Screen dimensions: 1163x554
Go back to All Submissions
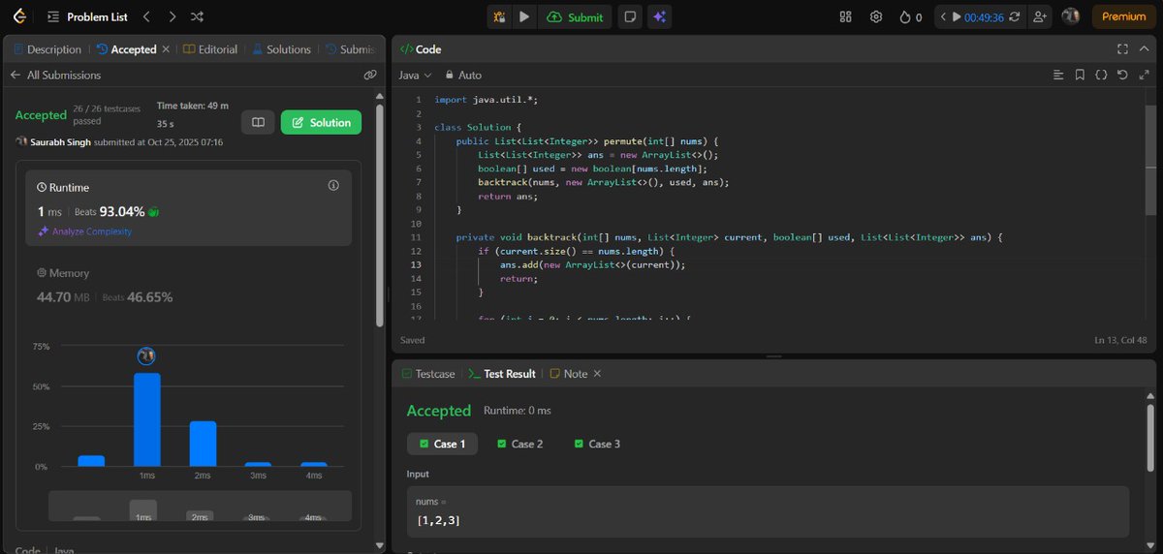point(55,75)
